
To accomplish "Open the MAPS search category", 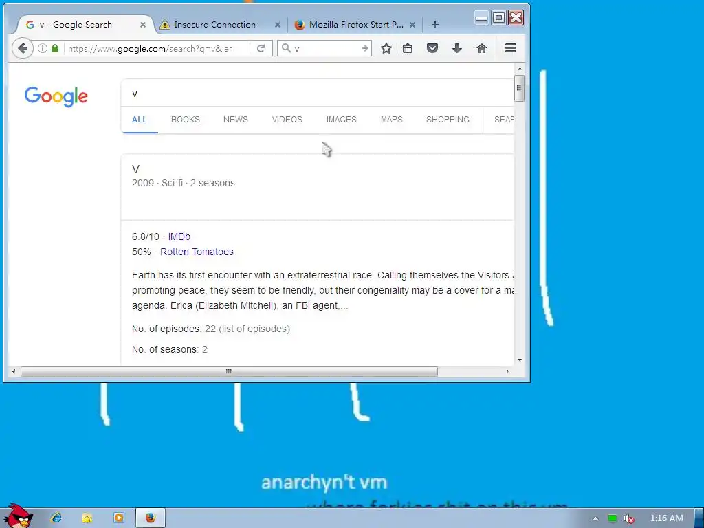I will (391, 120).
